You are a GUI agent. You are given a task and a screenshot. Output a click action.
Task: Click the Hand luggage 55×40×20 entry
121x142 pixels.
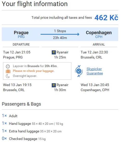32,124
